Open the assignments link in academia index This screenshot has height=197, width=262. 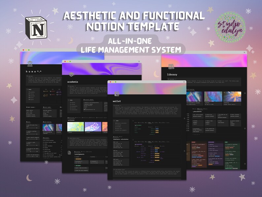[x=74, y=106]
